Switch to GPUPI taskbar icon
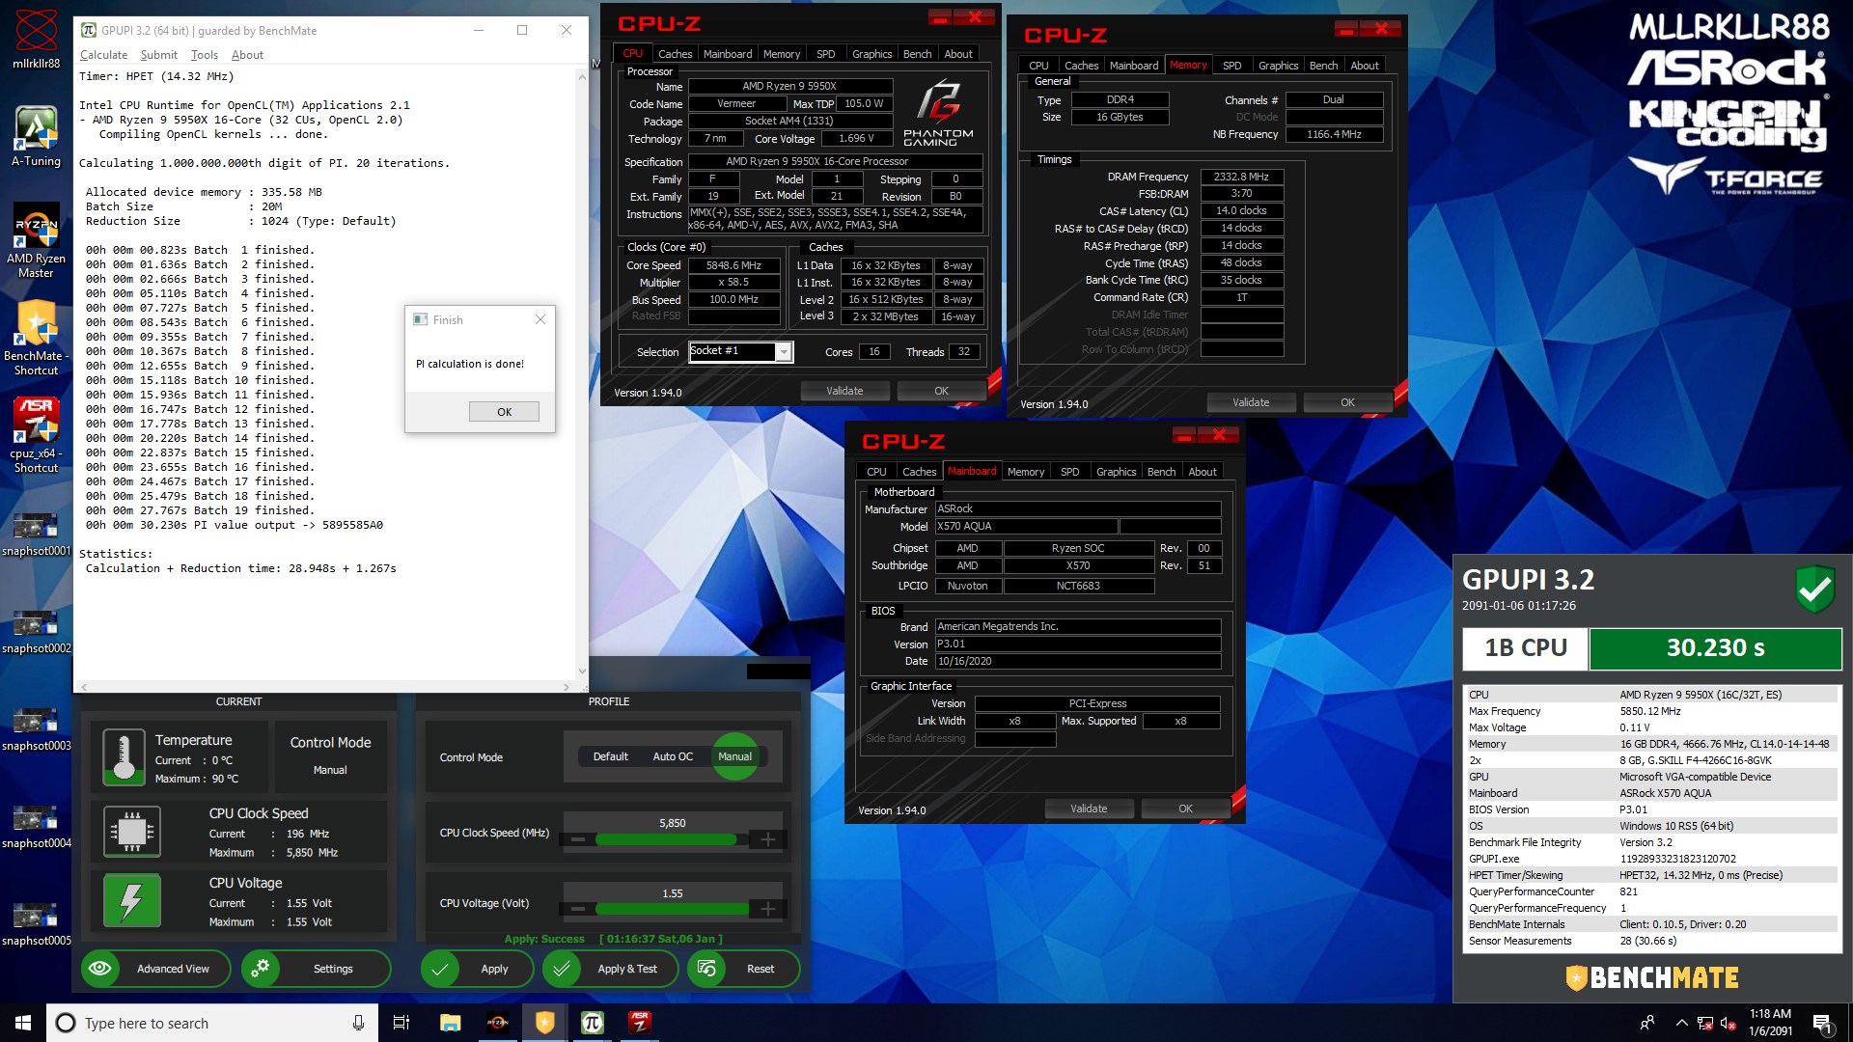Image resolution: width=1853 pixels, height=1042 pixels. point(593,1023)
